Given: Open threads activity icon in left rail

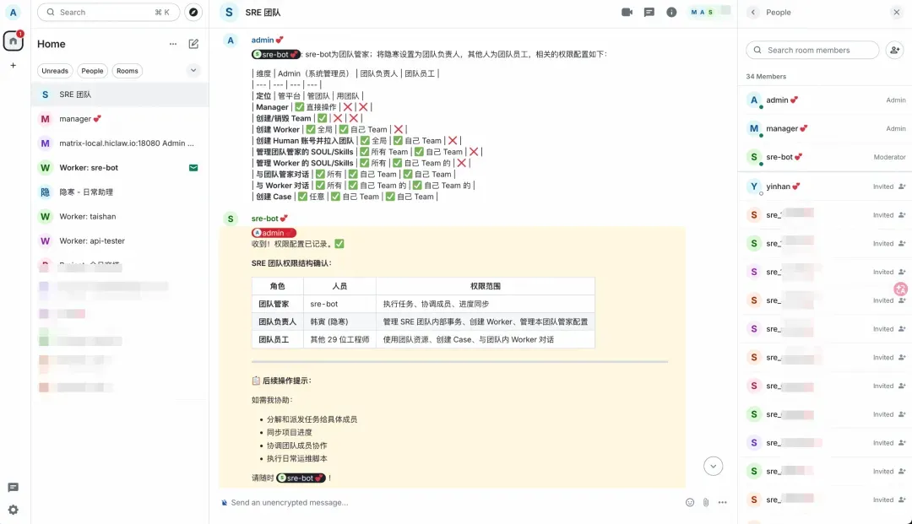Looking at the screenshot, I should click(13, 488).
